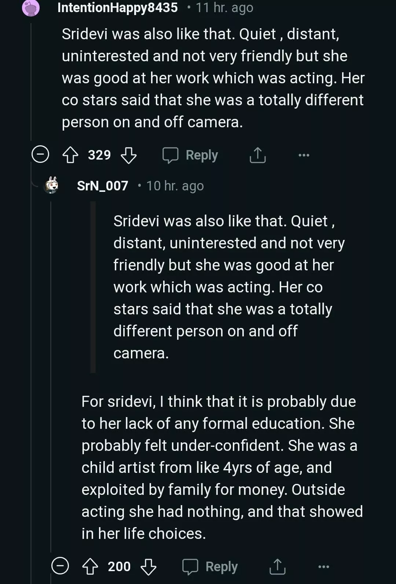Viewport: 396px width, 584px height.
Task: Open IntentionHappy8435's user profile
Action: coord(117,7)
